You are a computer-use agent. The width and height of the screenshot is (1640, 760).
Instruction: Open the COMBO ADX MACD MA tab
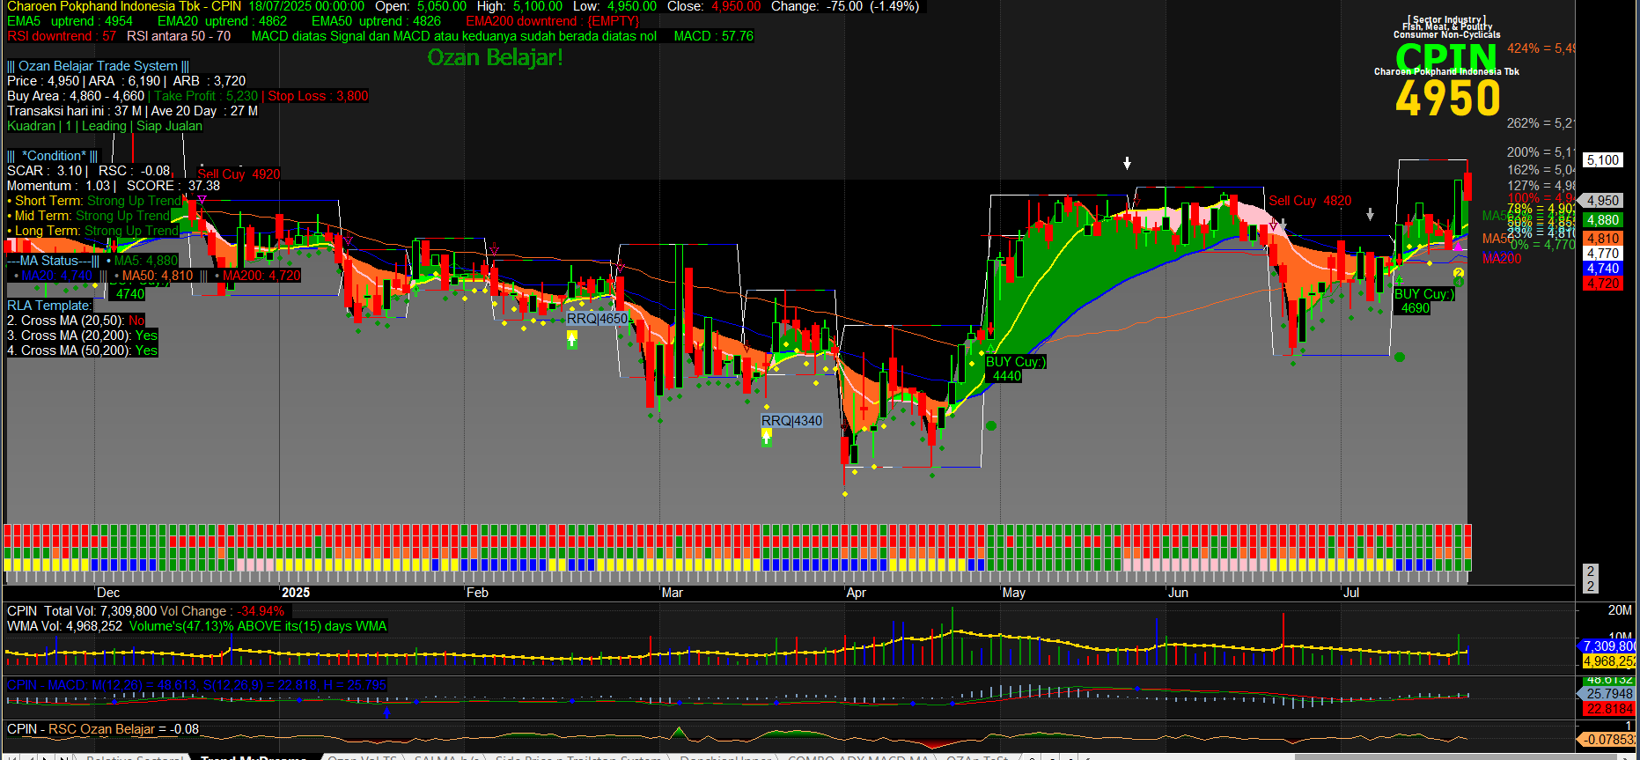(x=858, y=756)
